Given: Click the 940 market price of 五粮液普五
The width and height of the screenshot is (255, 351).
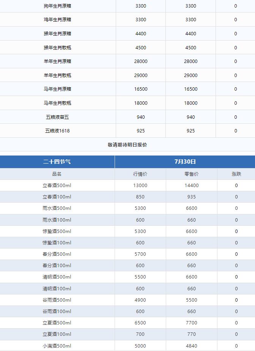Looking at the screenshot, I should [x=141, y=117].
